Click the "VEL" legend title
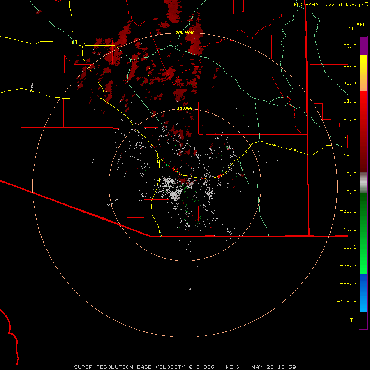The height and width of the screenshot is (370, 370). 361,25
